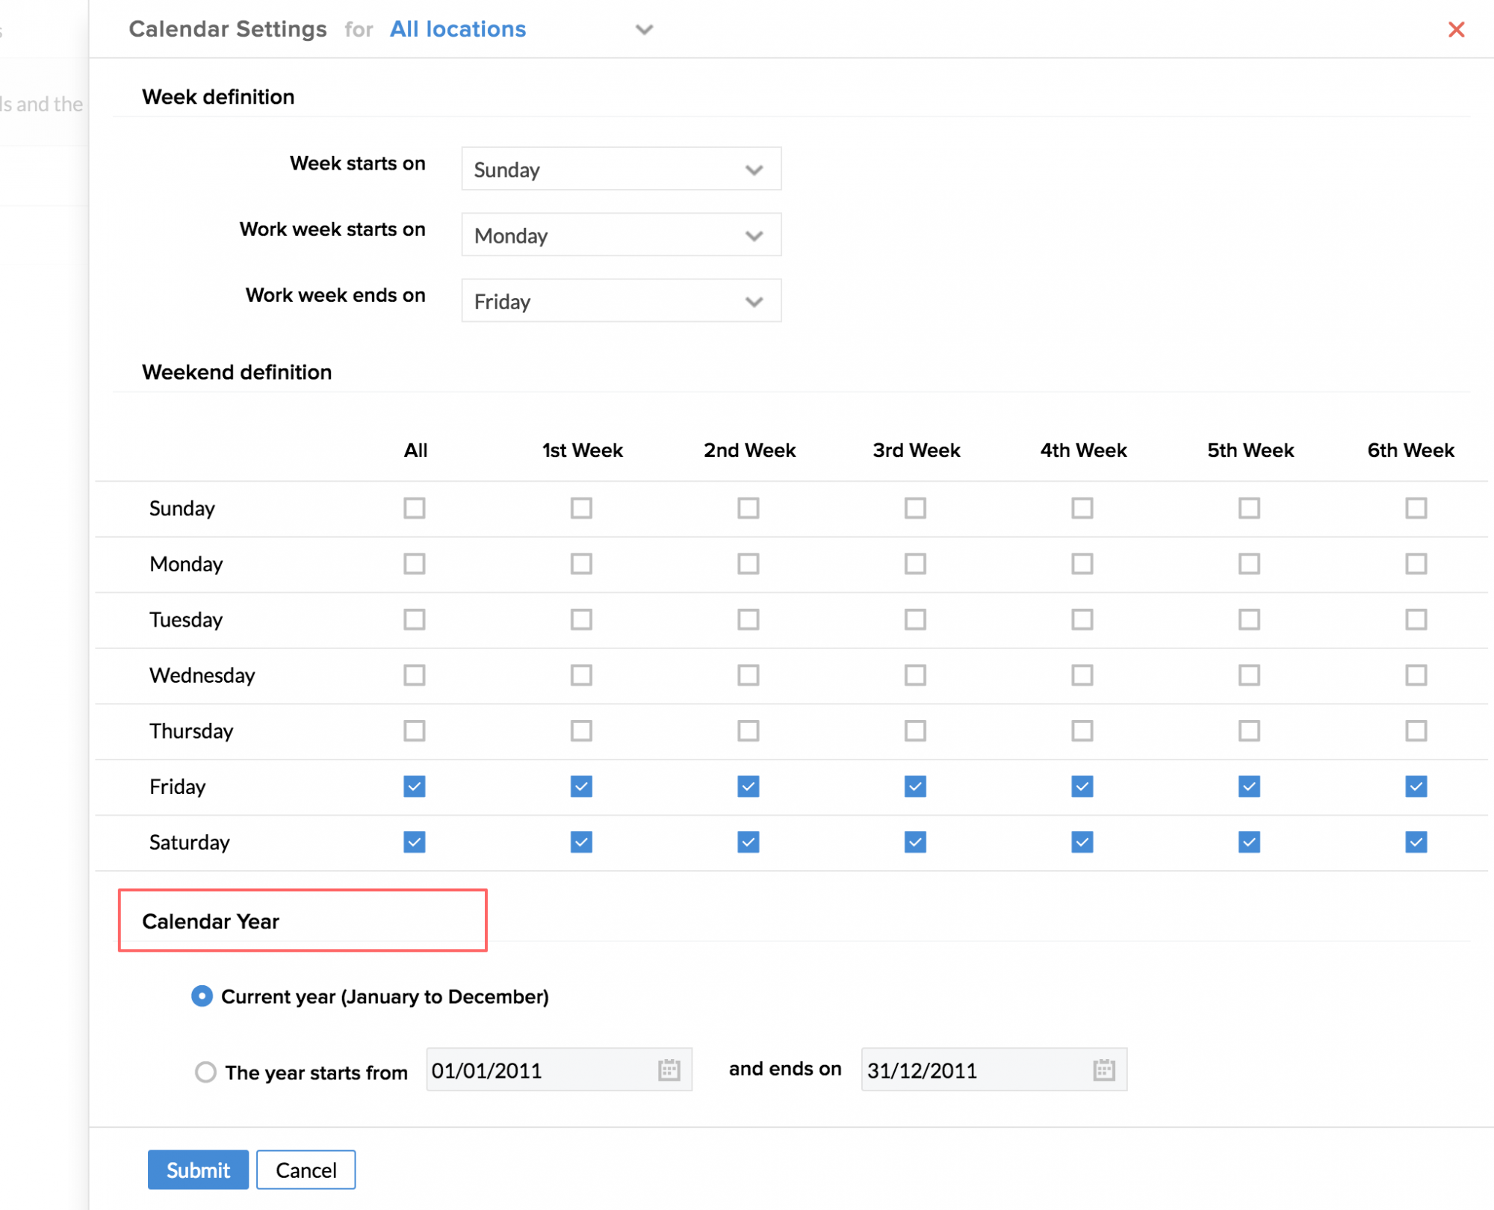
Task: Select The year starts from radio button
Action: [x=205, y=1072]
